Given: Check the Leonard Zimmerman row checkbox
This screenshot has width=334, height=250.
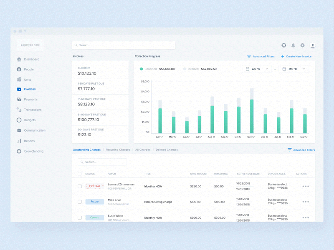Looking at the screenshot, I should click(x=80, y=186).
